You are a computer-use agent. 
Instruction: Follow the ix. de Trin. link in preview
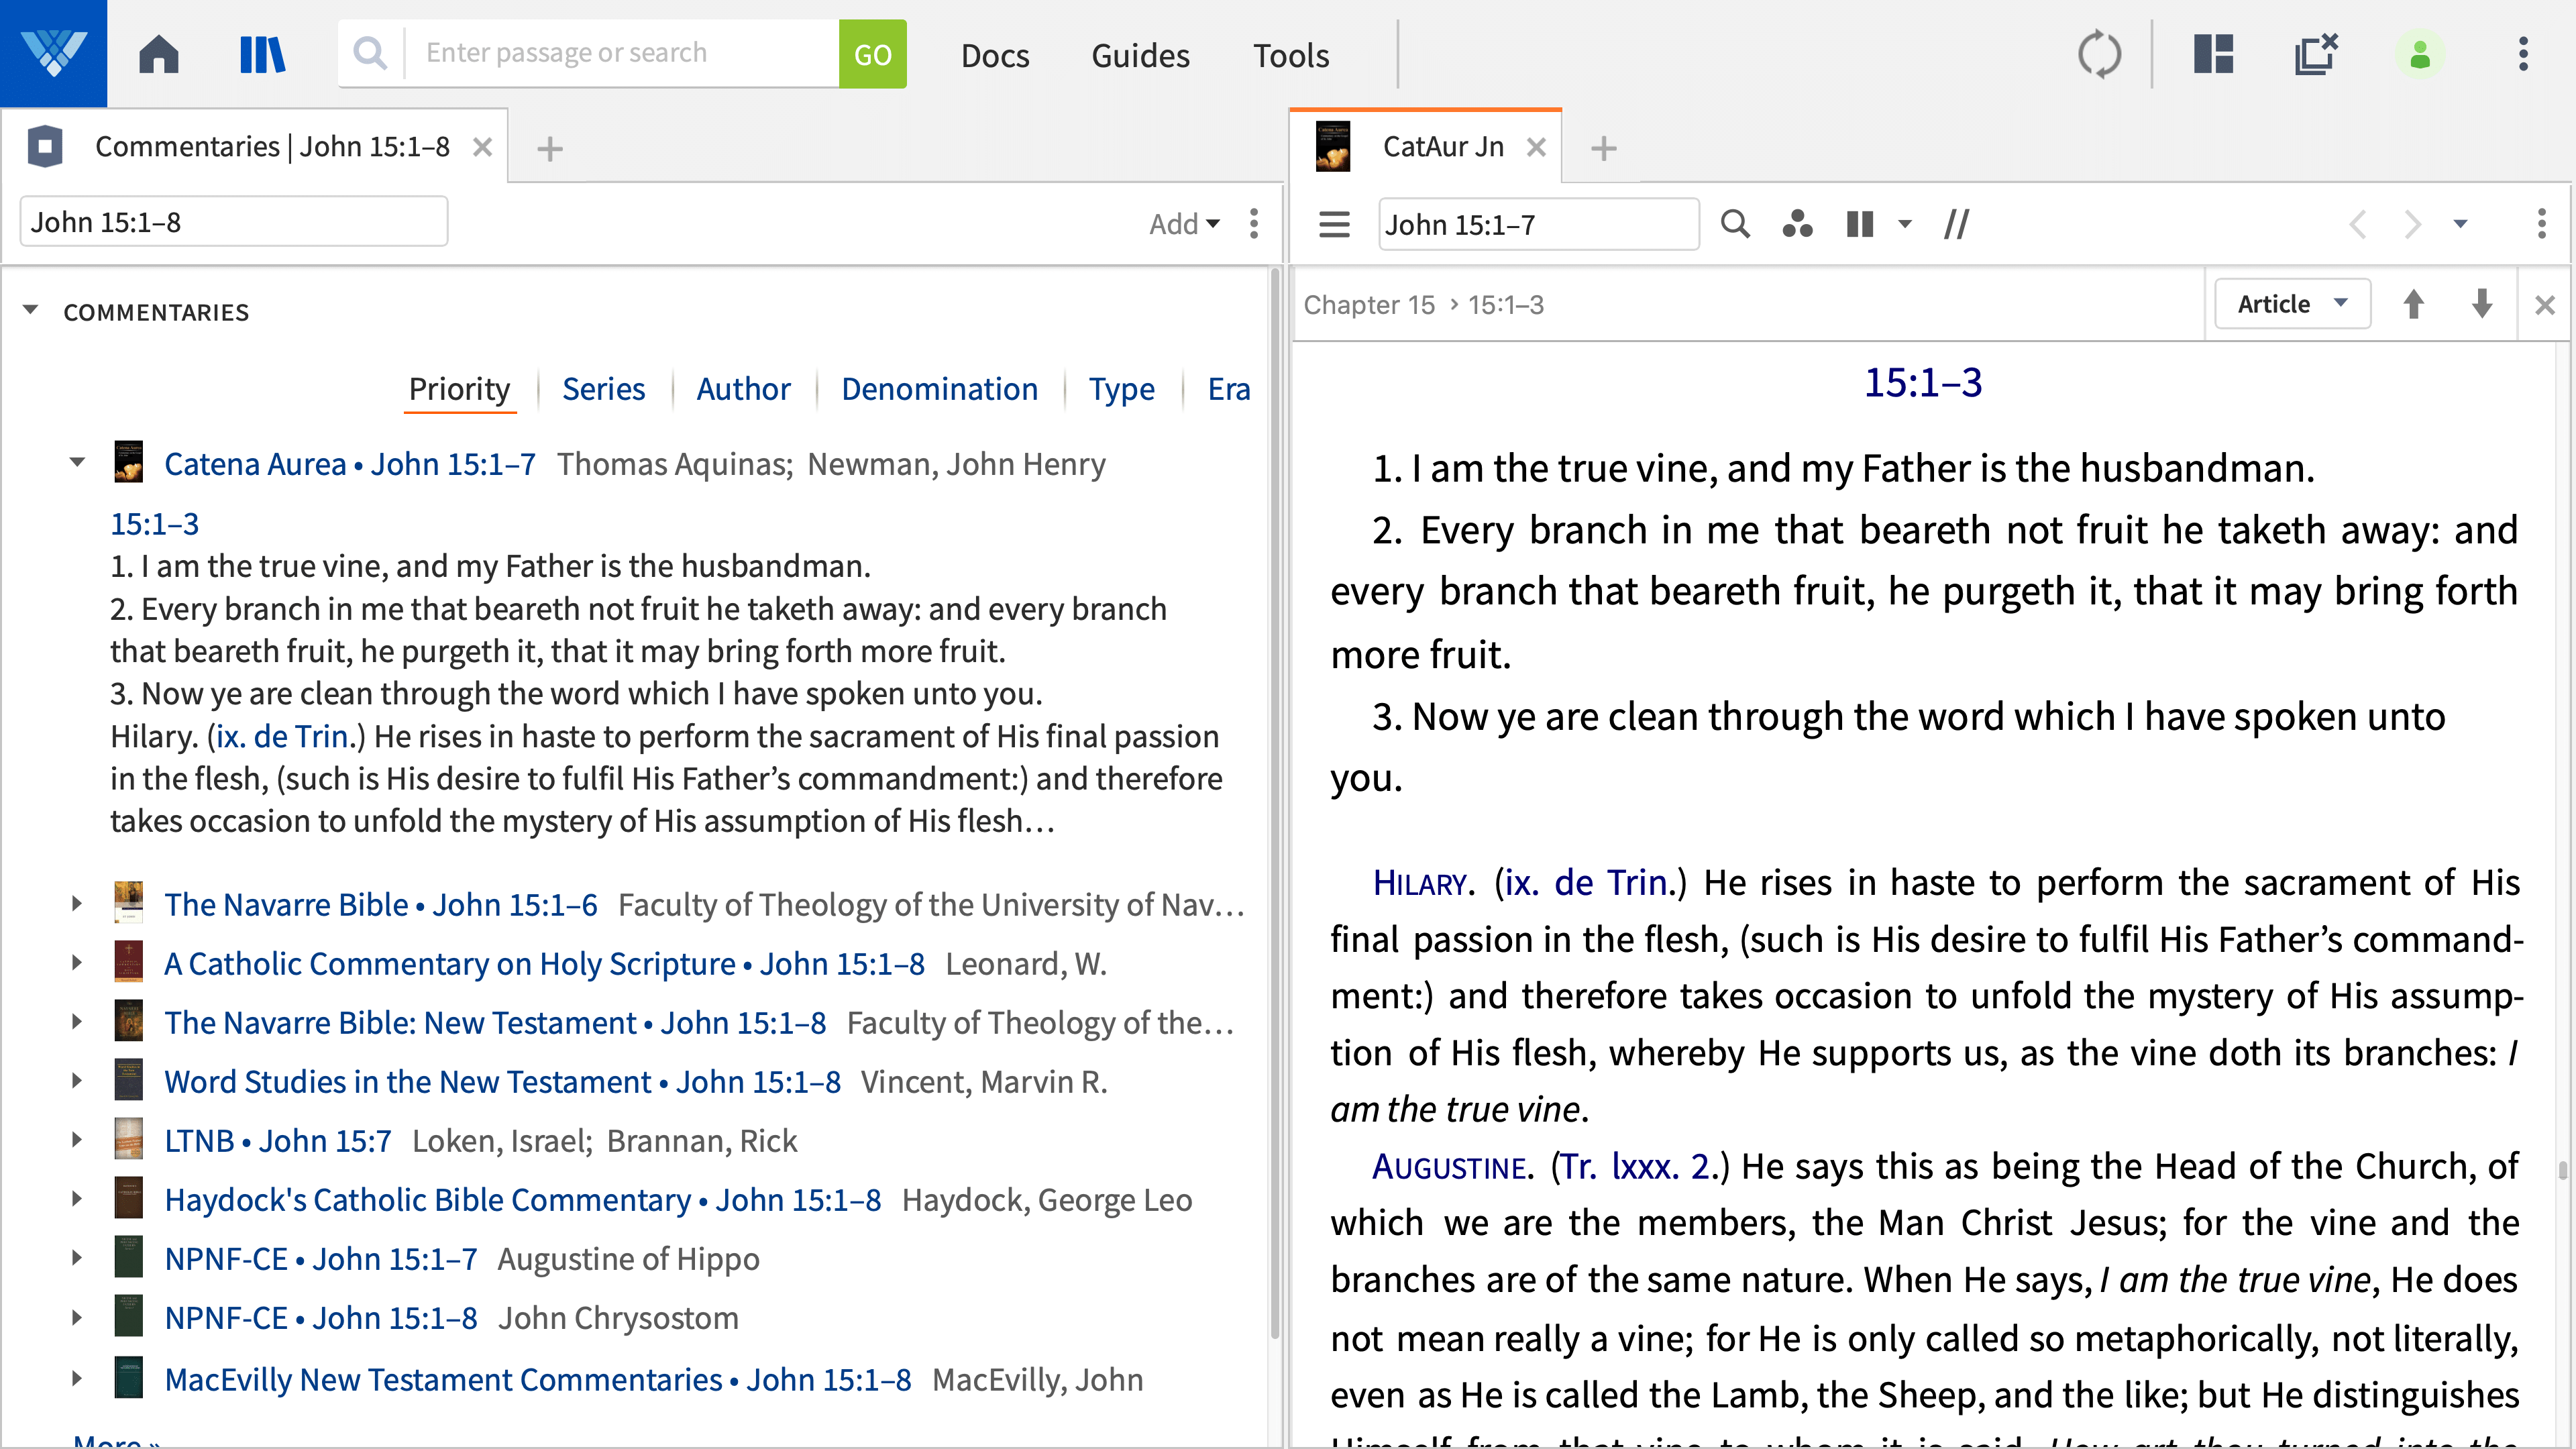[281, 737]
